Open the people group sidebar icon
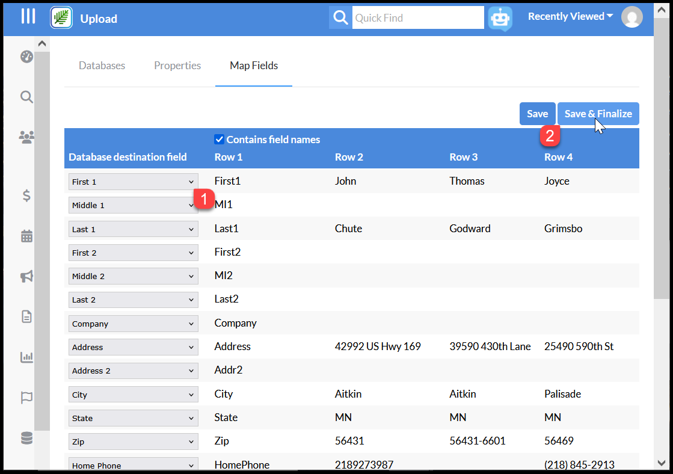This screenshot has width=673, height=474. [26, 137]
